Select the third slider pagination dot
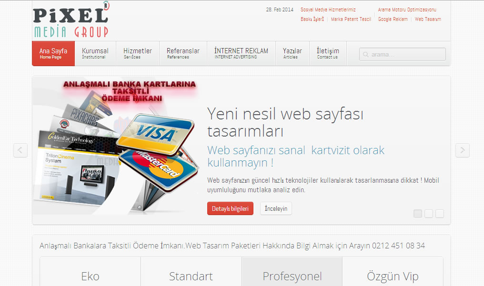 (x=440, y=214)
